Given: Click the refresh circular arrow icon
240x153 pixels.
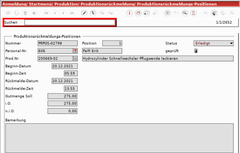Looking at the screenshot, I should (16, 13).
